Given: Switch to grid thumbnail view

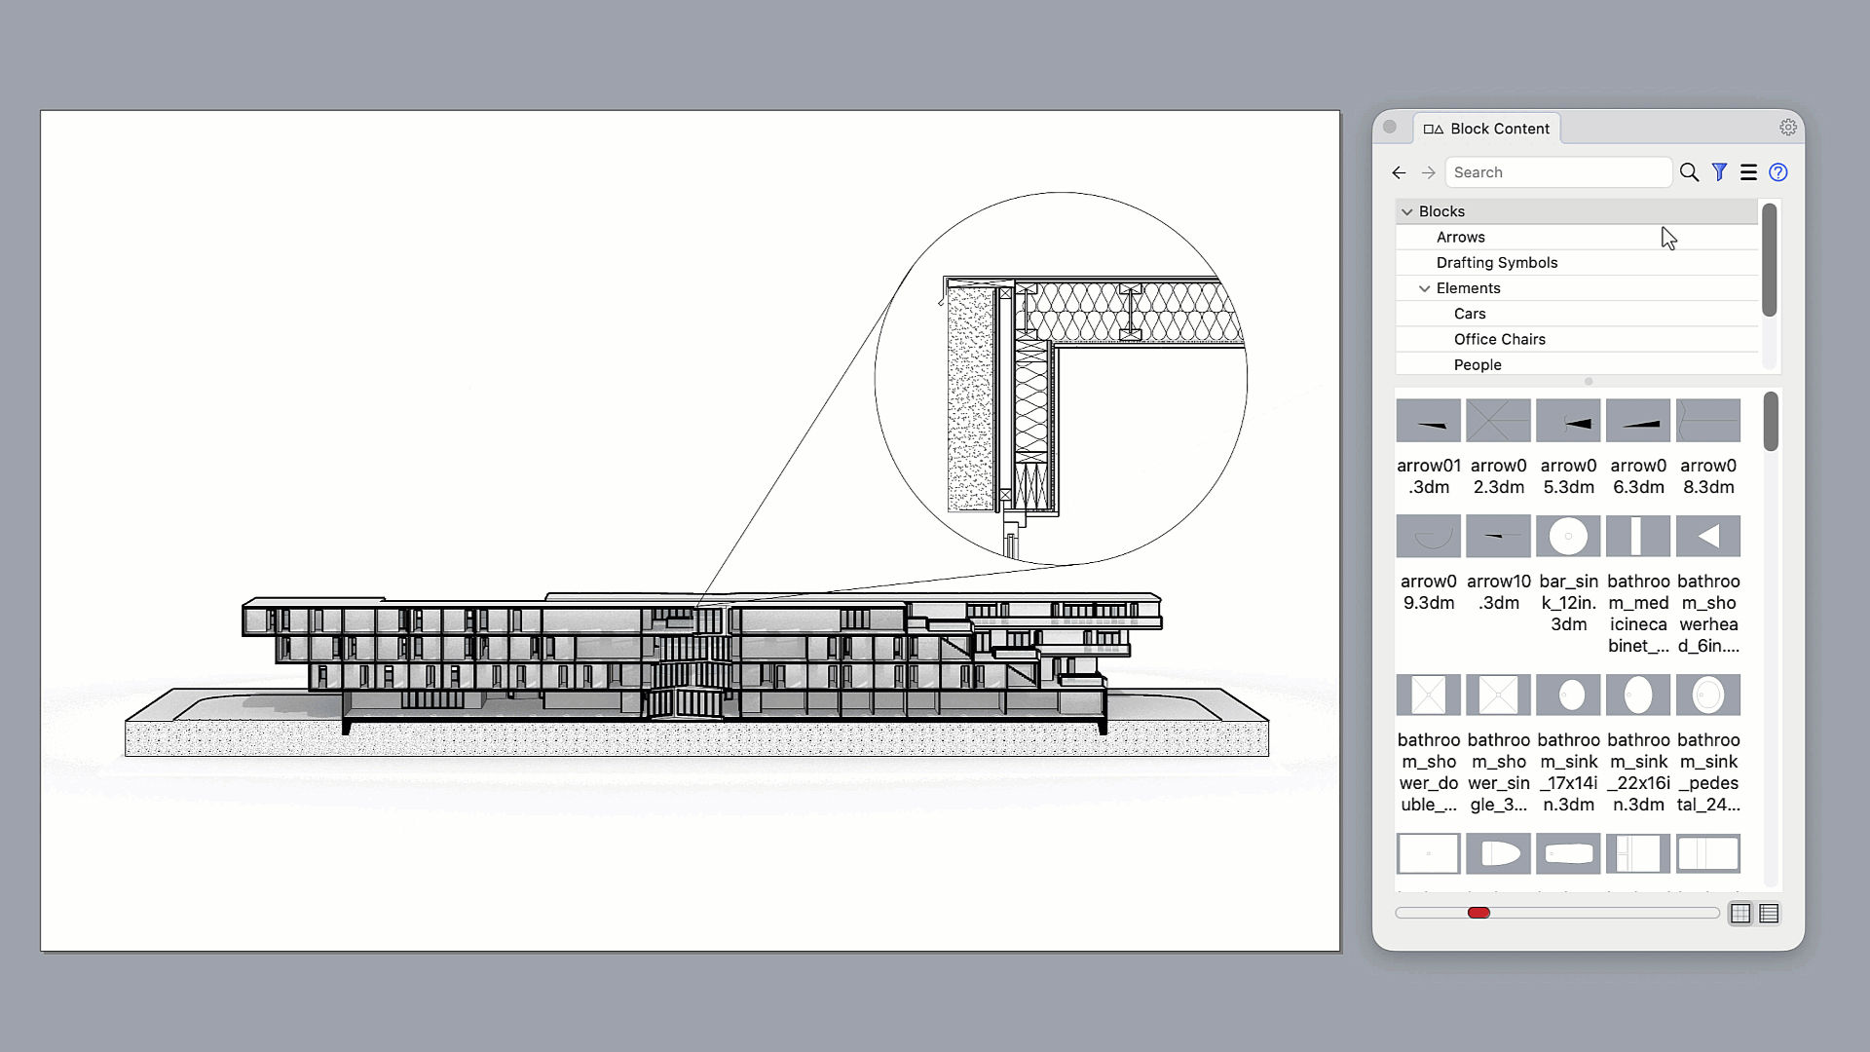Looking at the screenshot, I should (x=1740, y=914).
